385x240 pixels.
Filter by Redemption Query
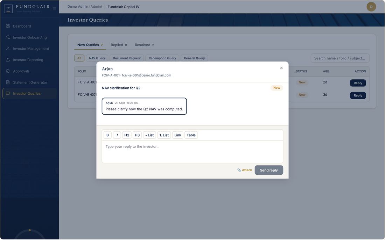(162, 58)
